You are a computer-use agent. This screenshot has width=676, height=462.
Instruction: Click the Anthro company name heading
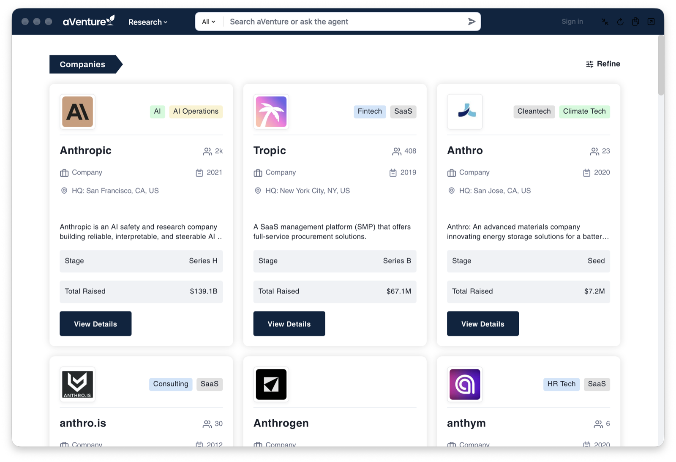coord(465,150)
